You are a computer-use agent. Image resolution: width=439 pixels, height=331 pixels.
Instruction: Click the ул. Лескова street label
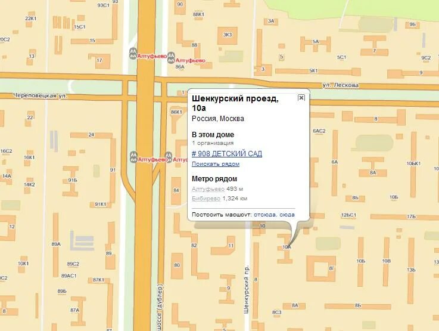(x=341, y=85)
